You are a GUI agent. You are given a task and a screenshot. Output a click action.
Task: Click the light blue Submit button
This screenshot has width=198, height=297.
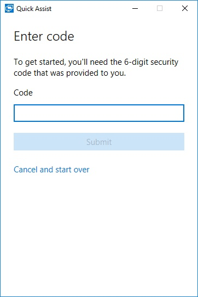99,142
